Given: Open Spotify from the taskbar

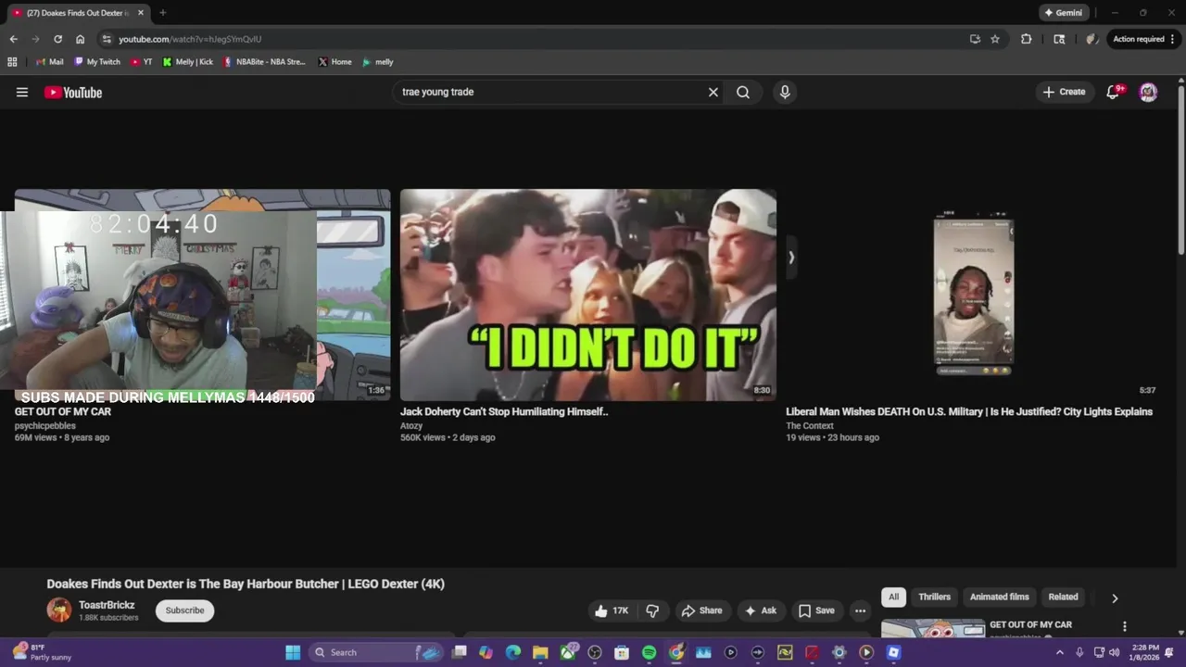Looking at the screenshot, I should tap(649, 652).
